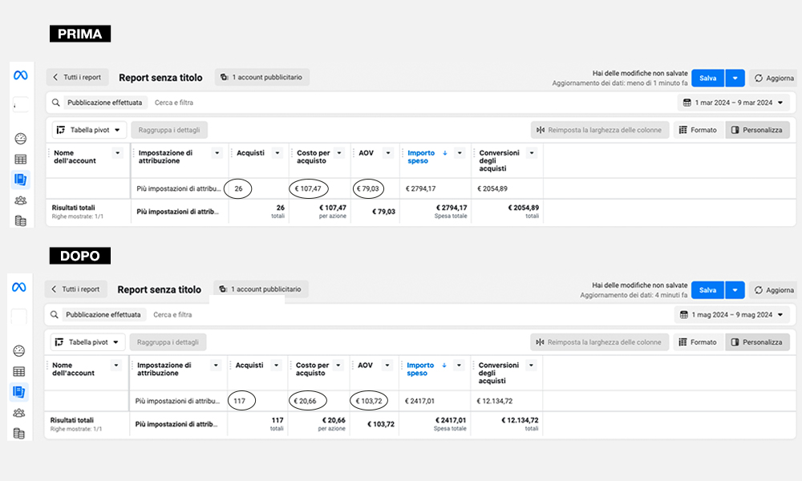Screen dimensions: 802x481
Task: Click the Meta logo in DOPO sidebar
Action: 19,287
